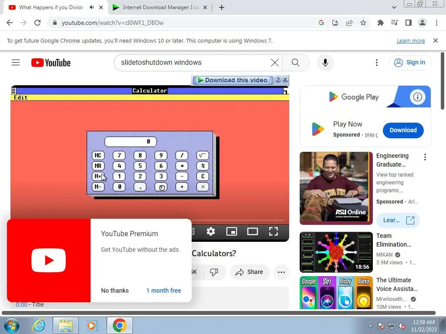
Task: Switch the player to theater mode
Action: point(253,231)
